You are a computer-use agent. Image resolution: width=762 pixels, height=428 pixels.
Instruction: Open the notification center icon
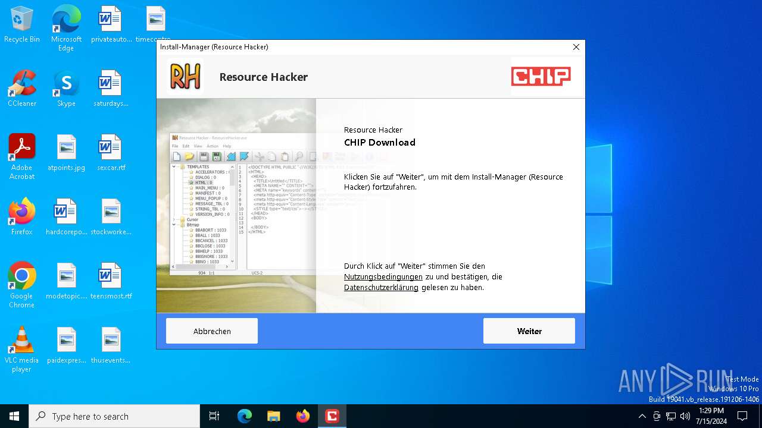coord(742,416)
